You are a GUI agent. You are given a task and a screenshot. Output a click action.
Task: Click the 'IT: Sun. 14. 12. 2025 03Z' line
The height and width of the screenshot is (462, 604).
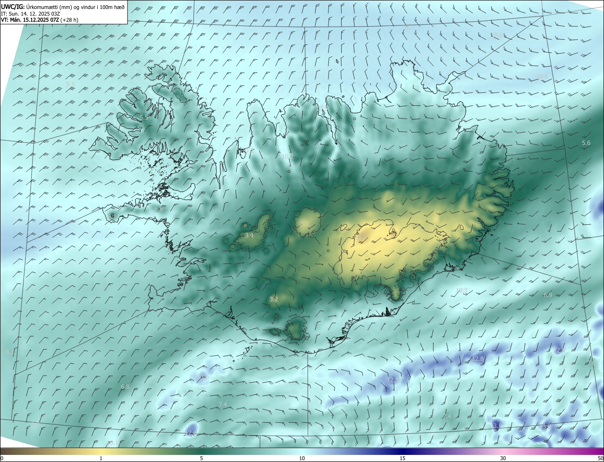coord(30,14)
